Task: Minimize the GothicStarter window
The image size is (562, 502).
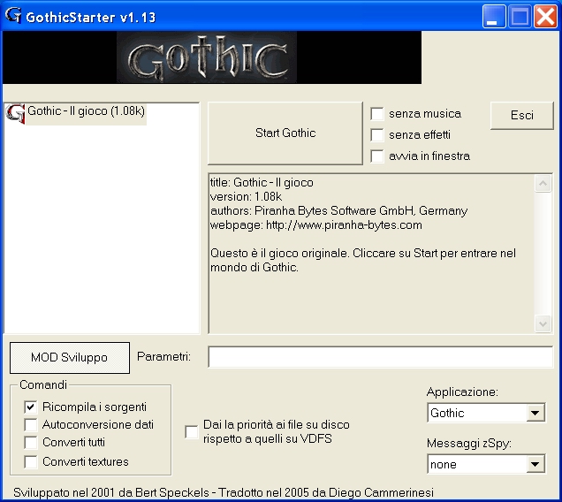Action: click(494, 17)
